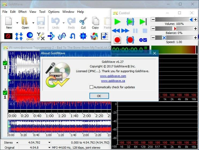Click the blue gear-shaped effect icon
199x150 pixels.
pos(83,36)
